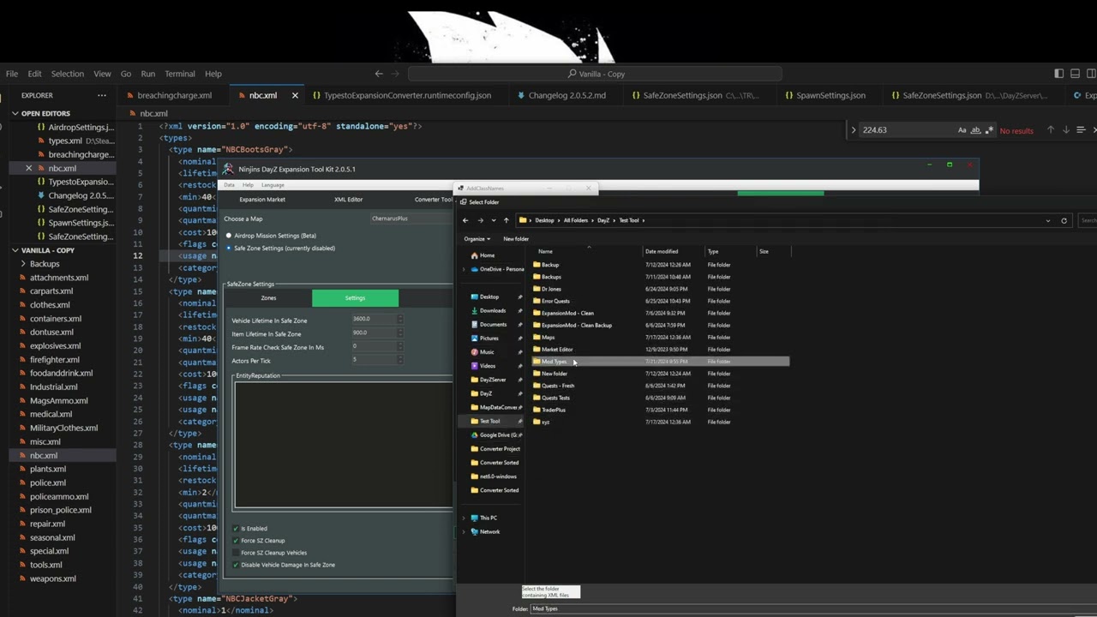This screenshot has width=1097, height=617.
Task: Click the 224.63 find input field
Action: [x=906, y=130]
